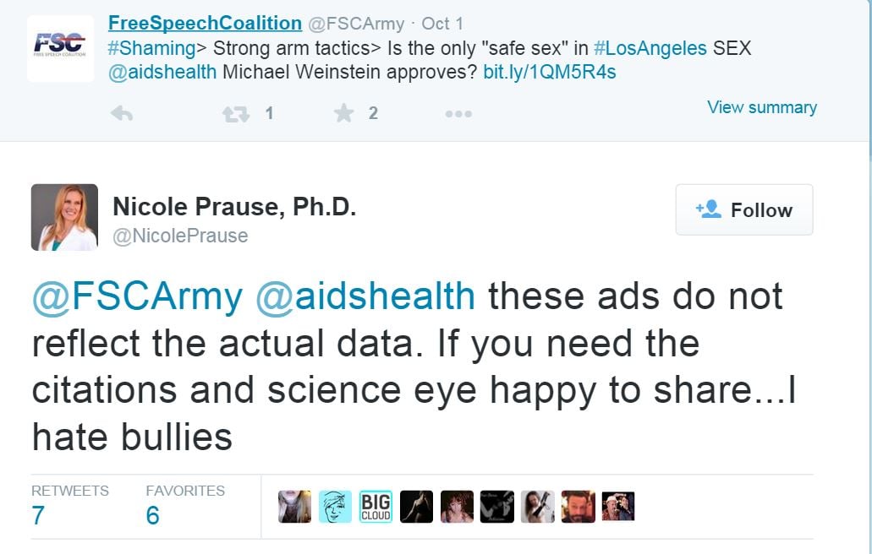View the 7 retweets list
The image size is (872, 554).
point(38,515)
